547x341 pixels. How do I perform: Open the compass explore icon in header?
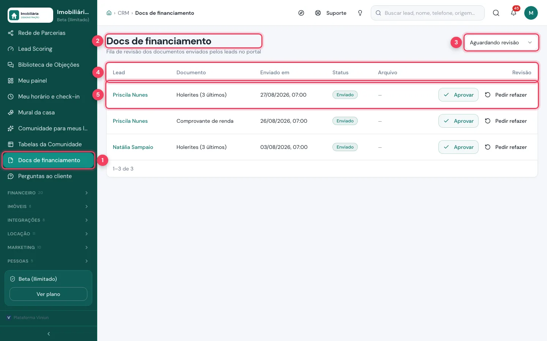click(301, 13)
